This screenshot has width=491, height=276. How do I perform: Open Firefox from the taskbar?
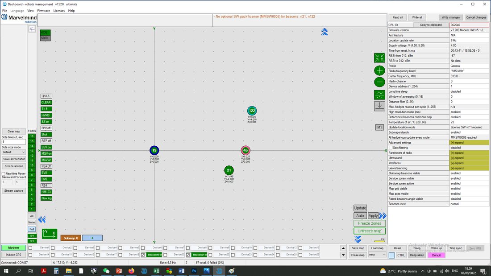131,271
